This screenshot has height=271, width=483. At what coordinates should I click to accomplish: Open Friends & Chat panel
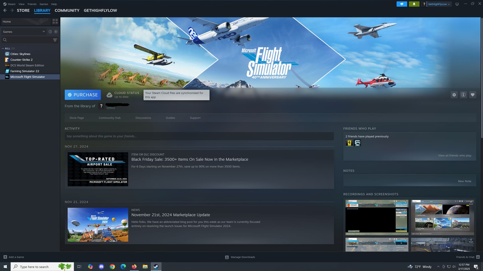468,257
